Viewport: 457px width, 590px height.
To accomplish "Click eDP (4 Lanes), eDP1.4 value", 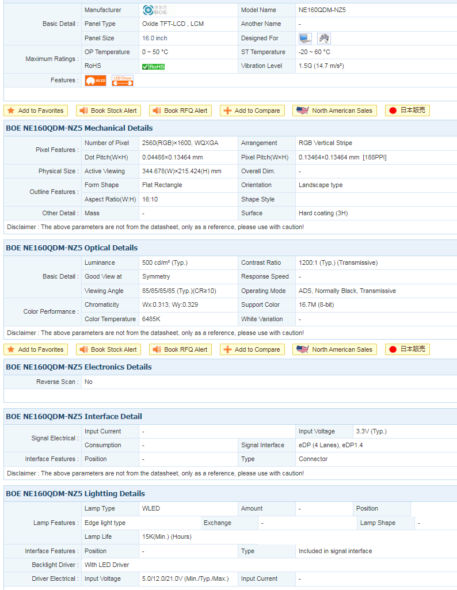I will (x=330, y=446).
